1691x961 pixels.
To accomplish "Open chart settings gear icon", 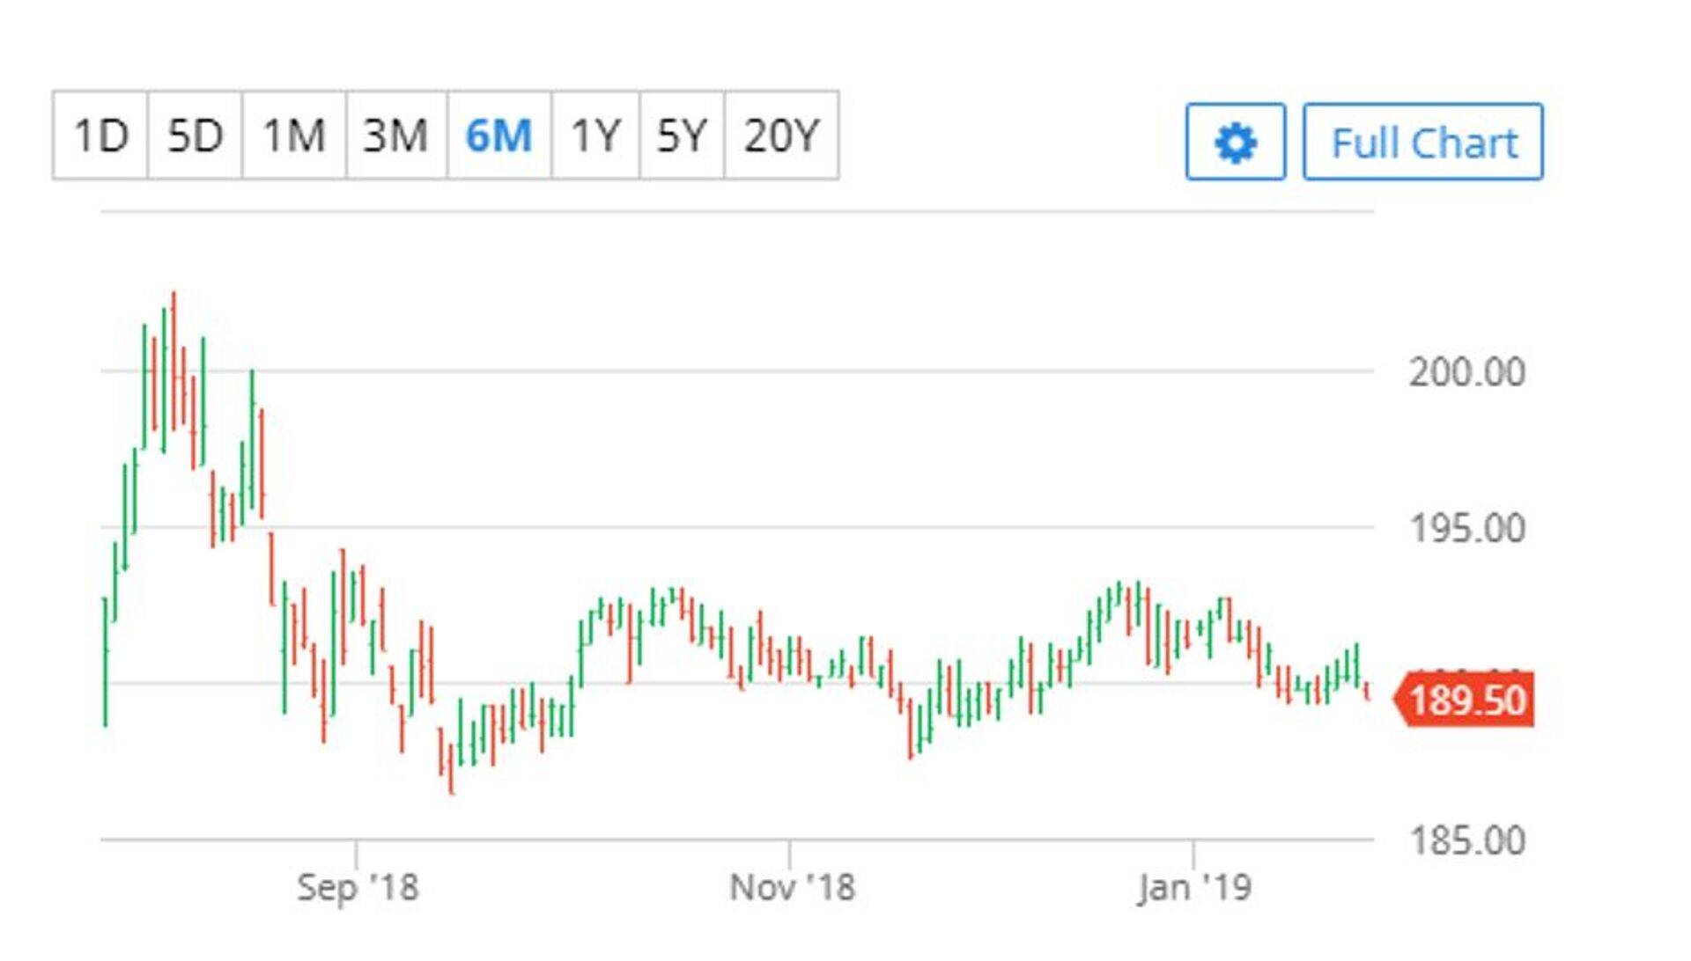I will [1235, 143].
